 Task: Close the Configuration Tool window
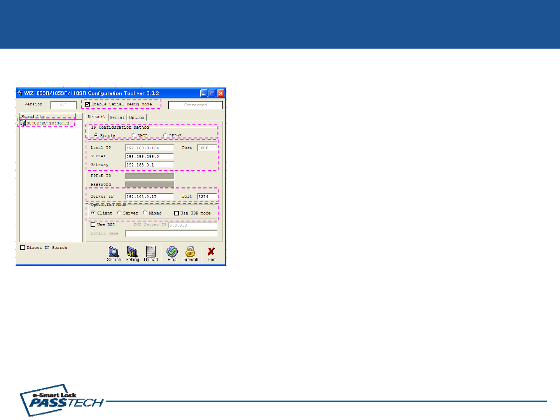coord(220,93)
